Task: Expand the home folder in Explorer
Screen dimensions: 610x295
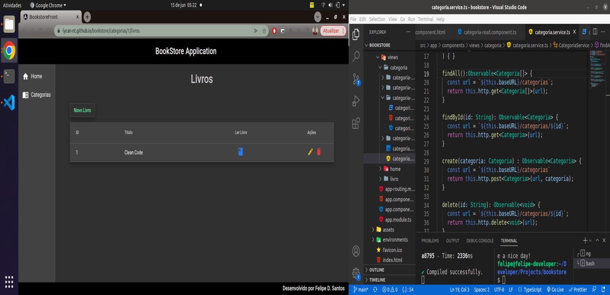Action: [x=395, y=169]
